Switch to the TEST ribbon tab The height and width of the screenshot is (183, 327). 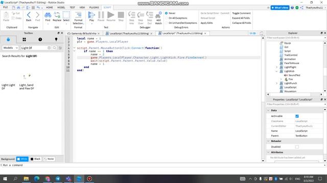[x=73, y=8]
